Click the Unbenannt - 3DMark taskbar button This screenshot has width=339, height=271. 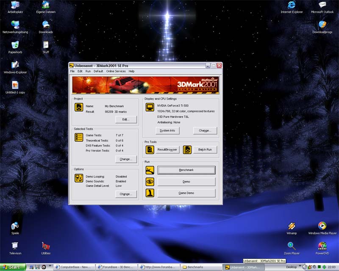click(x=243, y=267)
